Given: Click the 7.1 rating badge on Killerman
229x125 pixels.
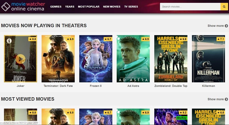Looking at the screenshot, I should coord(221,39).
